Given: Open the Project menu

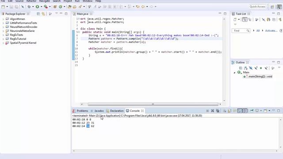Looking at the screenshot, I should 68,1.
